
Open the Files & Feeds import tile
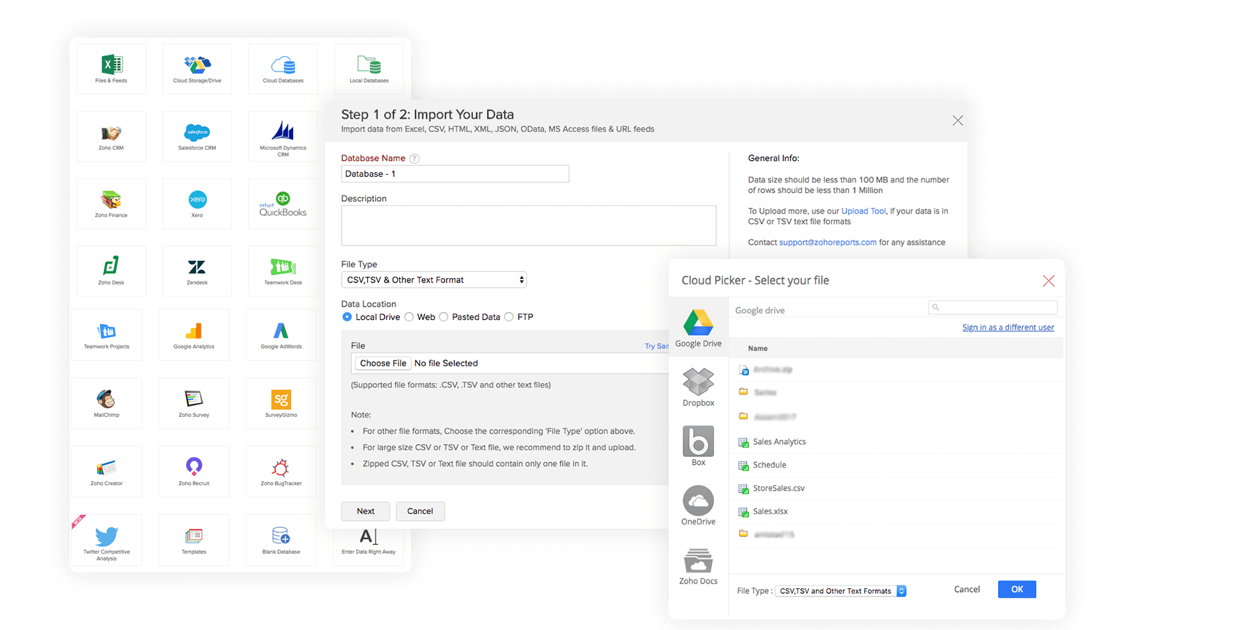click(111, 69)
